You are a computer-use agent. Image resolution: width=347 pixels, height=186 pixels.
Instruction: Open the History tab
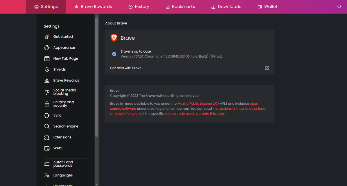click(x=139, y=7)
